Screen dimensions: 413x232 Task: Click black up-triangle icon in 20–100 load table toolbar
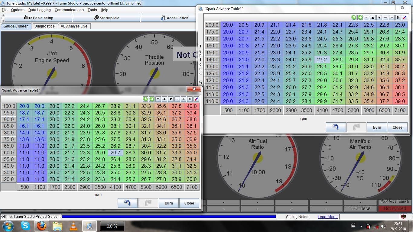(x=164, y=99)
